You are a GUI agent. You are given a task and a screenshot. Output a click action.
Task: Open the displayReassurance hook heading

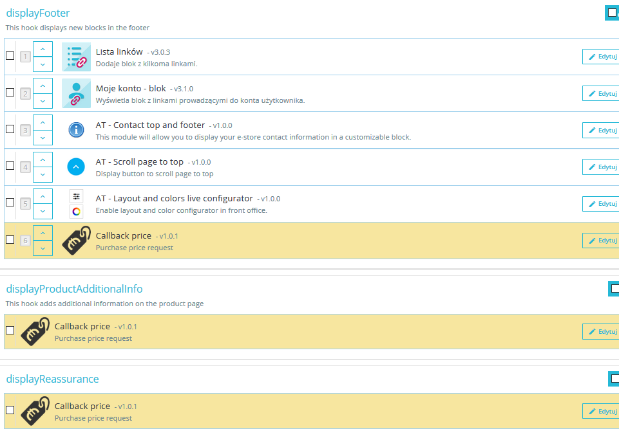click(x=53, y=379)
